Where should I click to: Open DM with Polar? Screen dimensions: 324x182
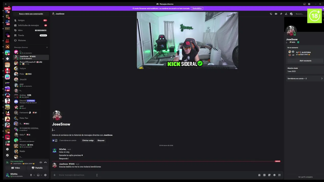tap(31, 74)
